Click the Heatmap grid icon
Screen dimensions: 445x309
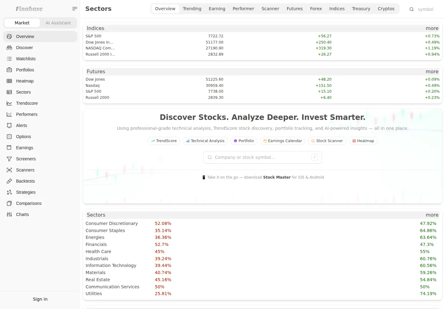9,81
